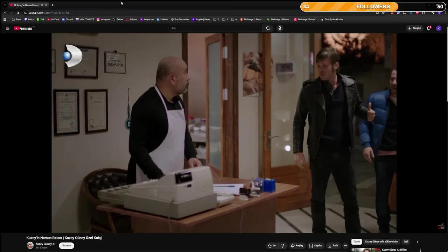Open the Kick bookmark
This screenshot has height=252, width=448.
(41, 20)
